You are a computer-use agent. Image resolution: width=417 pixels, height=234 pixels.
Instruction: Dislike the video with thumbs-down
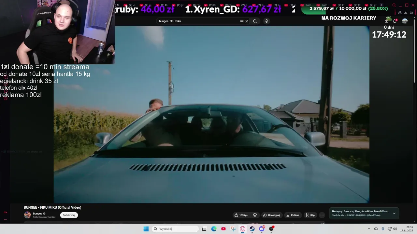[x=255, y=215]
